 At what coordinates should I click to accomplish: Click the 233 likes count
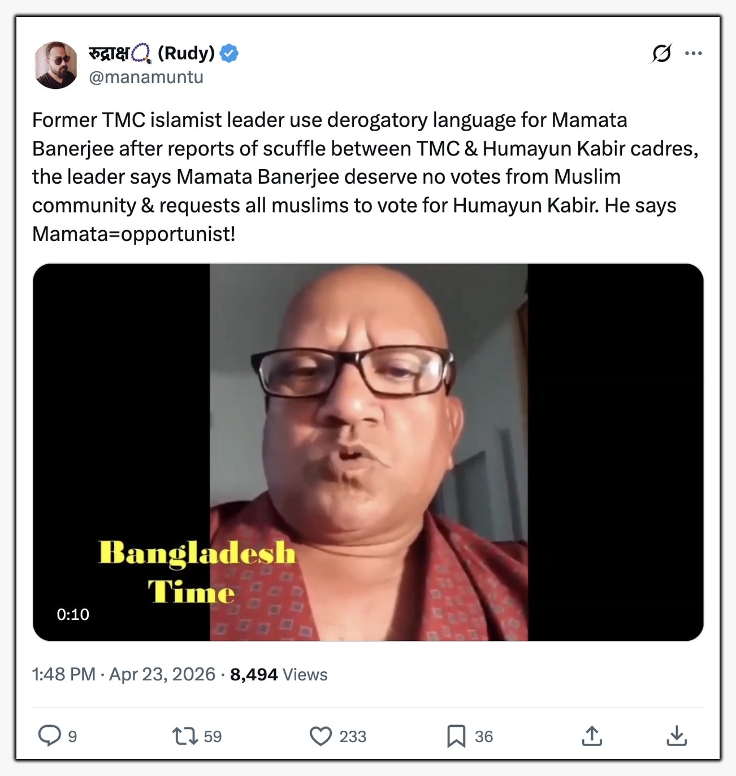click(x=353, y=736)
